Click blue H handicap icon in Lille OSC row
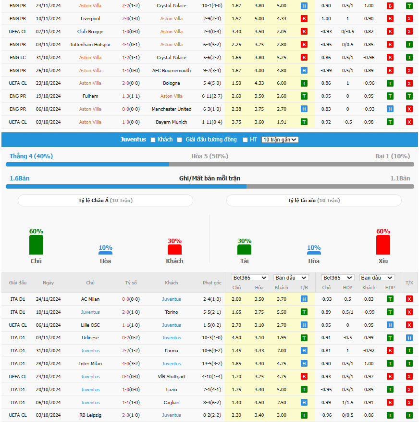The height and width of the screenshot is (422, 419). coord(390,325)
